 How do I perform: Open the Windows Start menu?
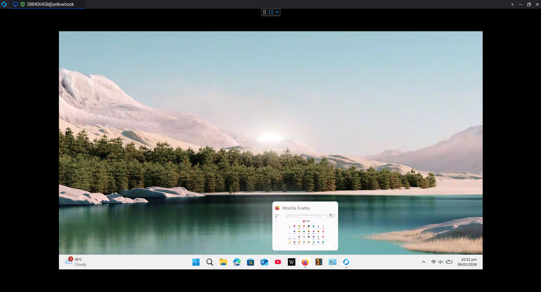point(196,262)
